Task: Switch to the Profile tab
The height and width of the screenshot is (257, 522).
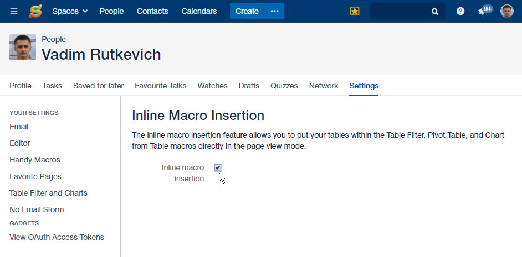Action: [21, 86]
